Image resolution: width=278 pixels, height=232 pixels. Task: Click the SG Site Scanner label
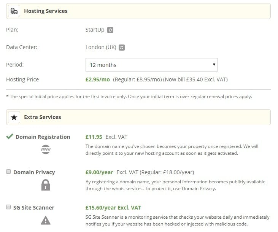click(x=34, y=208)
